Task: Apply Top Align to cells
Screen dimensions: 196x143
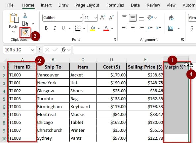Action: pyautogui.click(x=124, y=17)
